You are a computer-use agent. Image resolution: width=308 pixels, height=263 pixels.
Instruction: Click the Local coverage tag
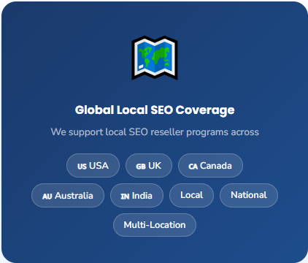pyautogui.click(x=191, y=195)
